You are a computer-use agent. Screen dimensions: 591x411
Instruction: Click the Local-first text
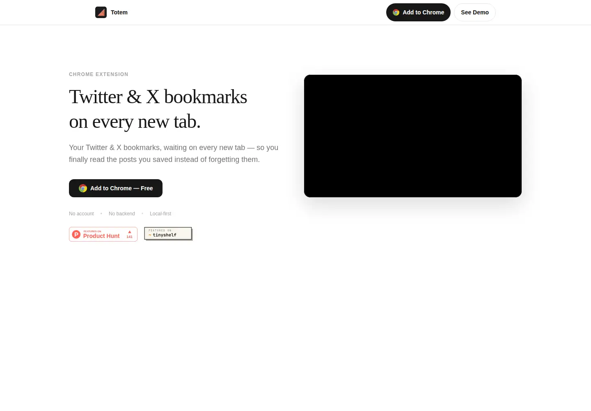click(160, 214)
